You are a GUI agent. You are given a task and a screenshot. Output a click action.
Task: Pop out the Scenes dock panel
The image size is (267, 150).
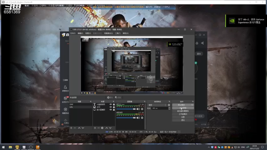(90, 102)
